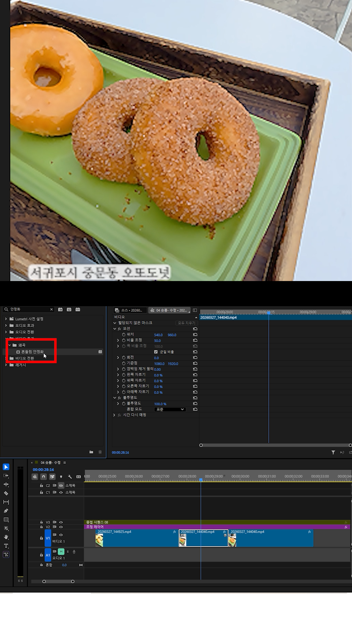Toggle lock on V2 track

[41, 527]
